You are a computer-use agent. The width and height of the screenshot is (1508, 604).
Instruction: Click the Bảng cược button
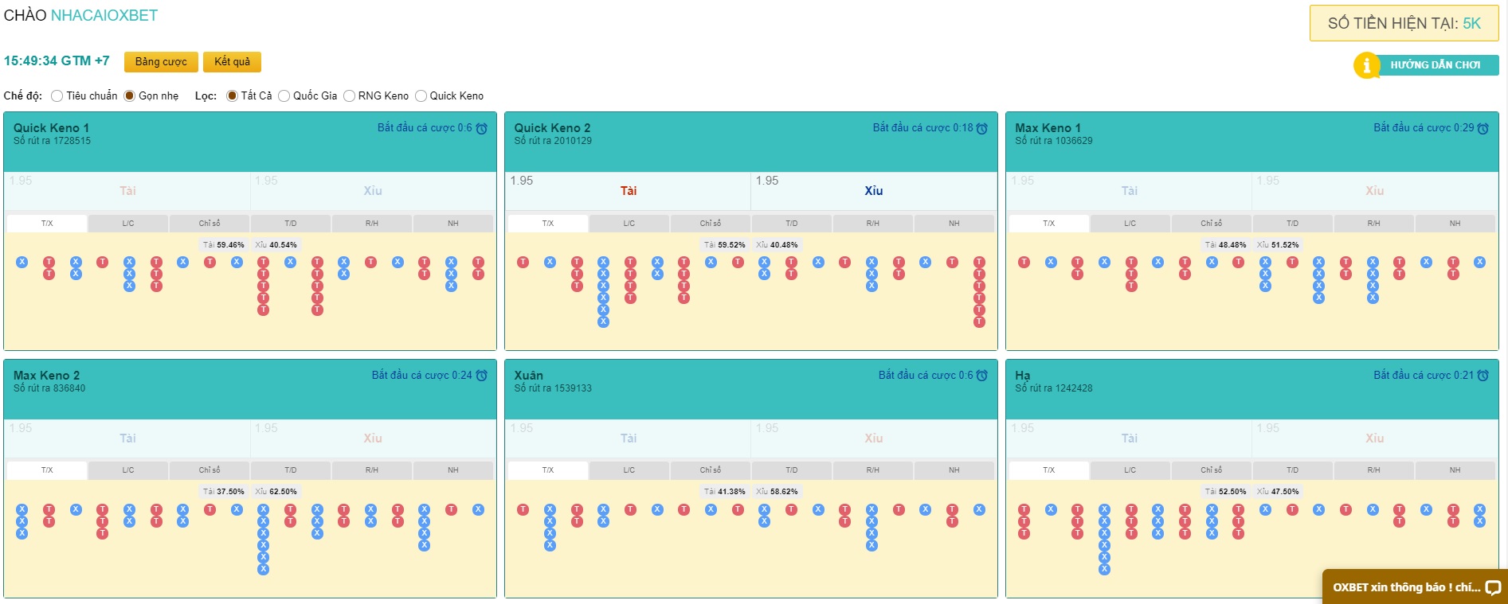[161, 62]
